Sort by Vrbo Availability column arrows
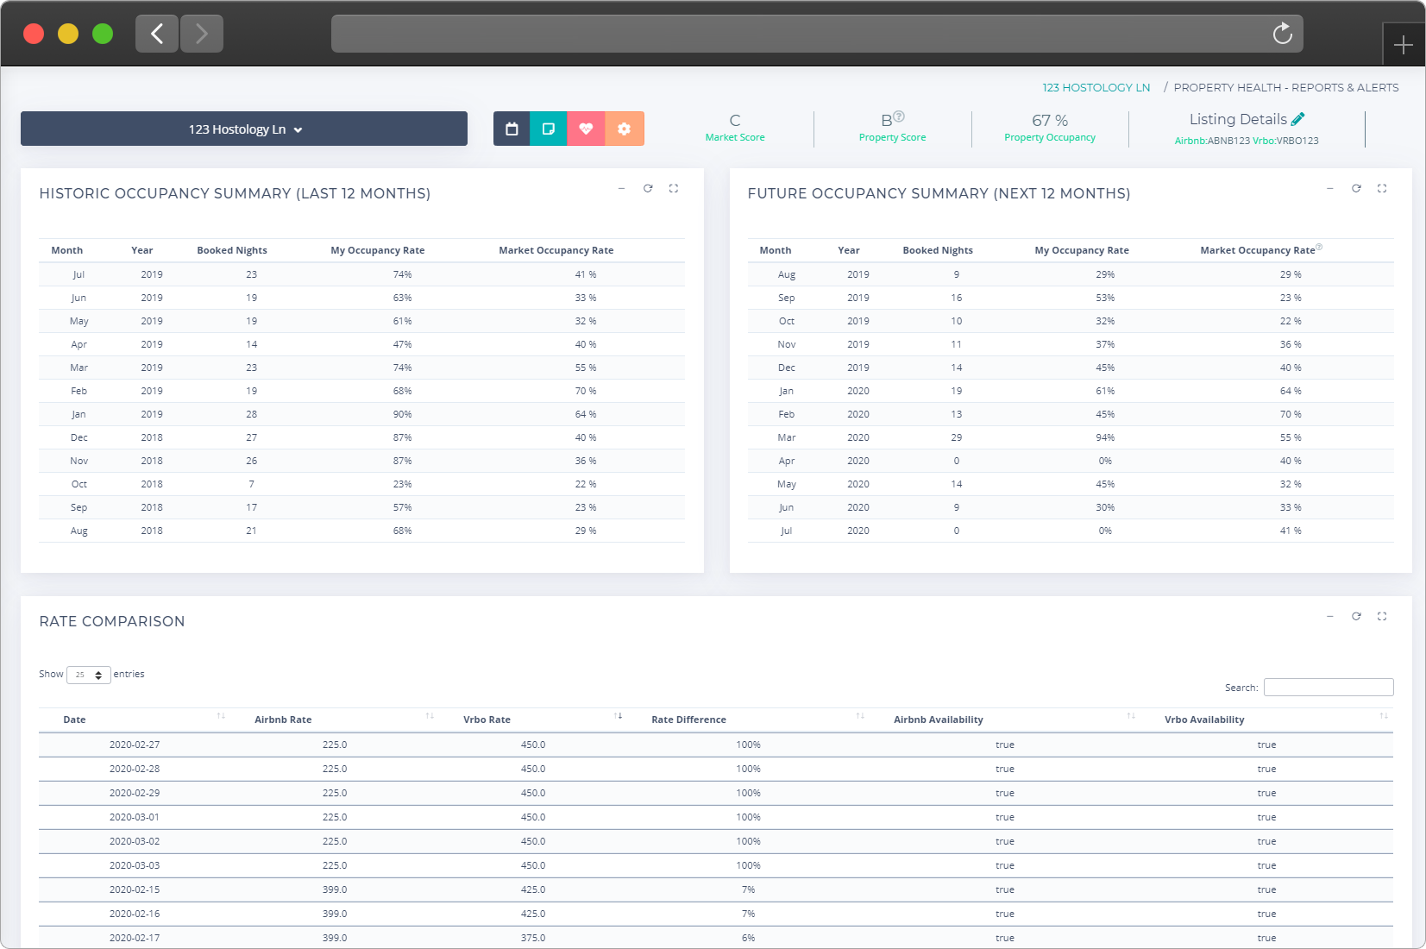 pos(1384,716)
